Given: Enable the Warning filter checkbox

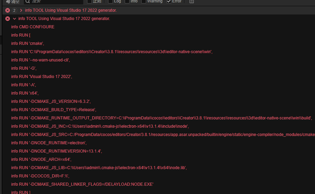Looking at the screenshot, I should pos(143,1).
